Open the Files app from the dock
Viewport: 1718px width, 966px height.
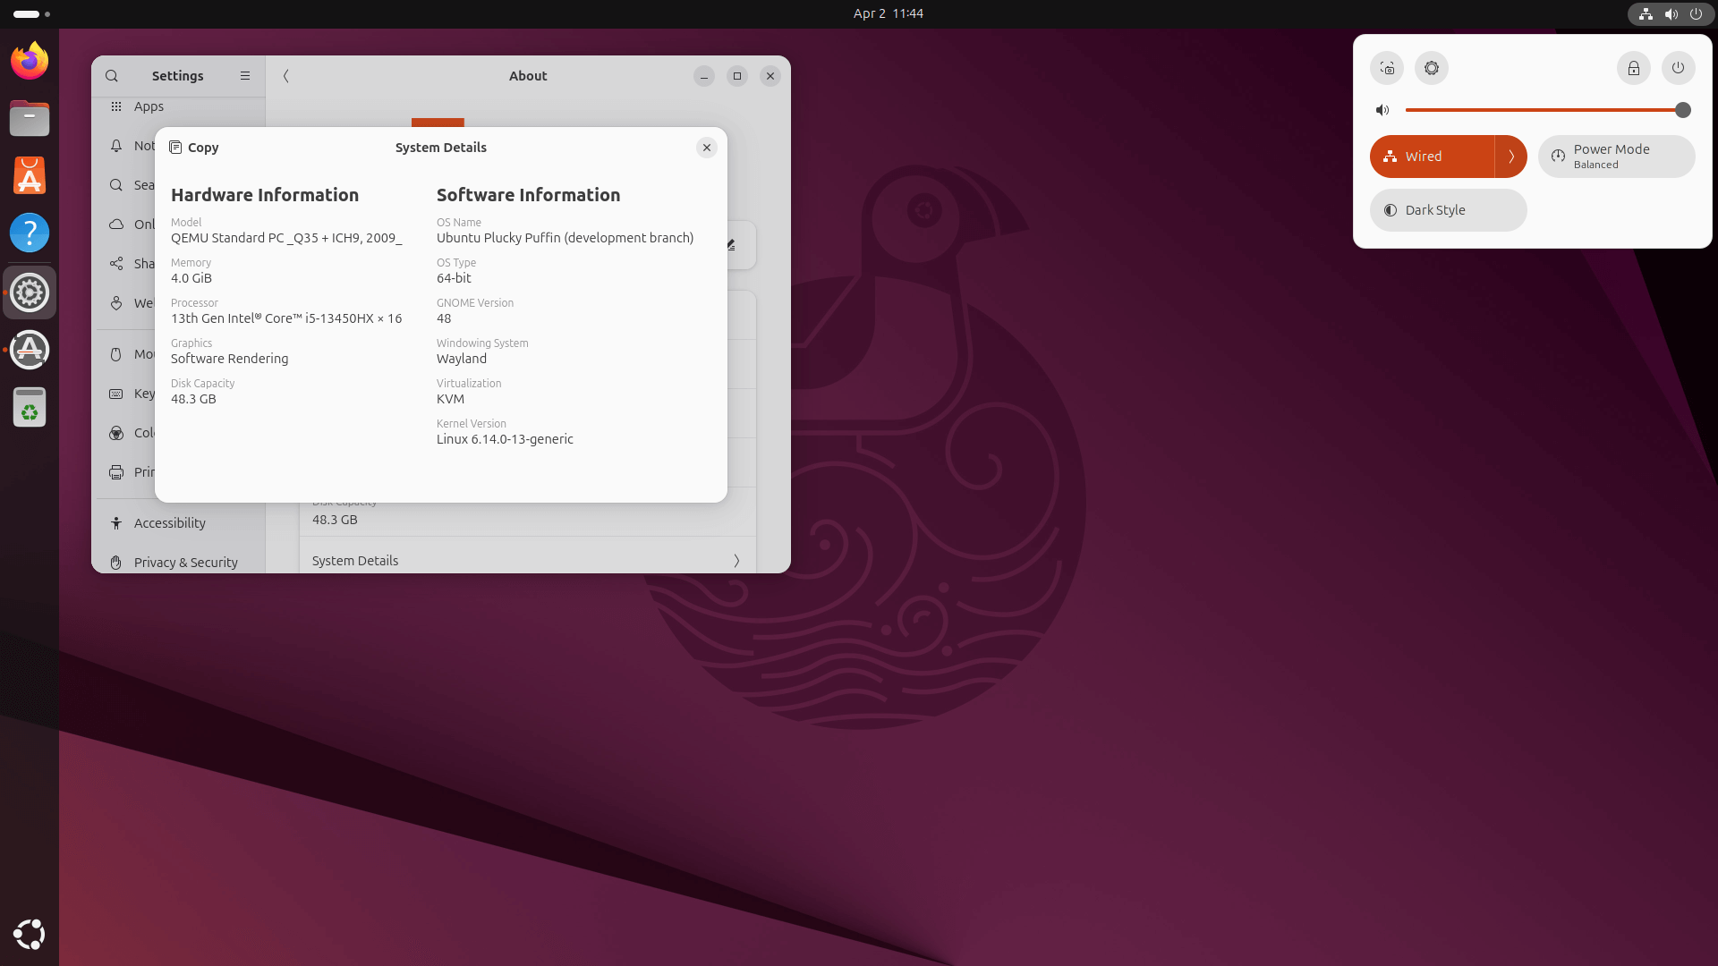pos(30,117)
